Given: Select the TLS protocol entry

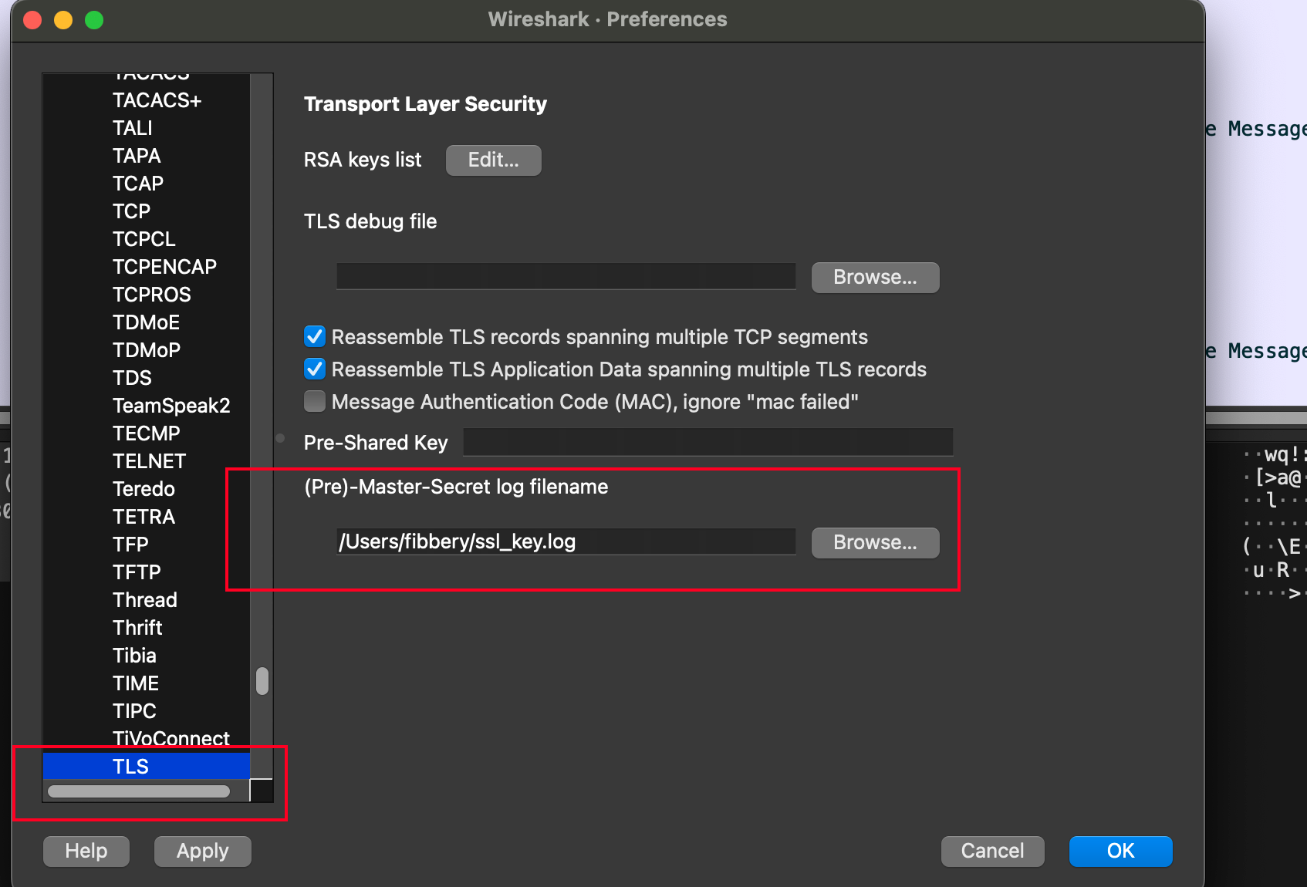Looking at the screenshot, I should pyautogui.click(x=131, y=766).
